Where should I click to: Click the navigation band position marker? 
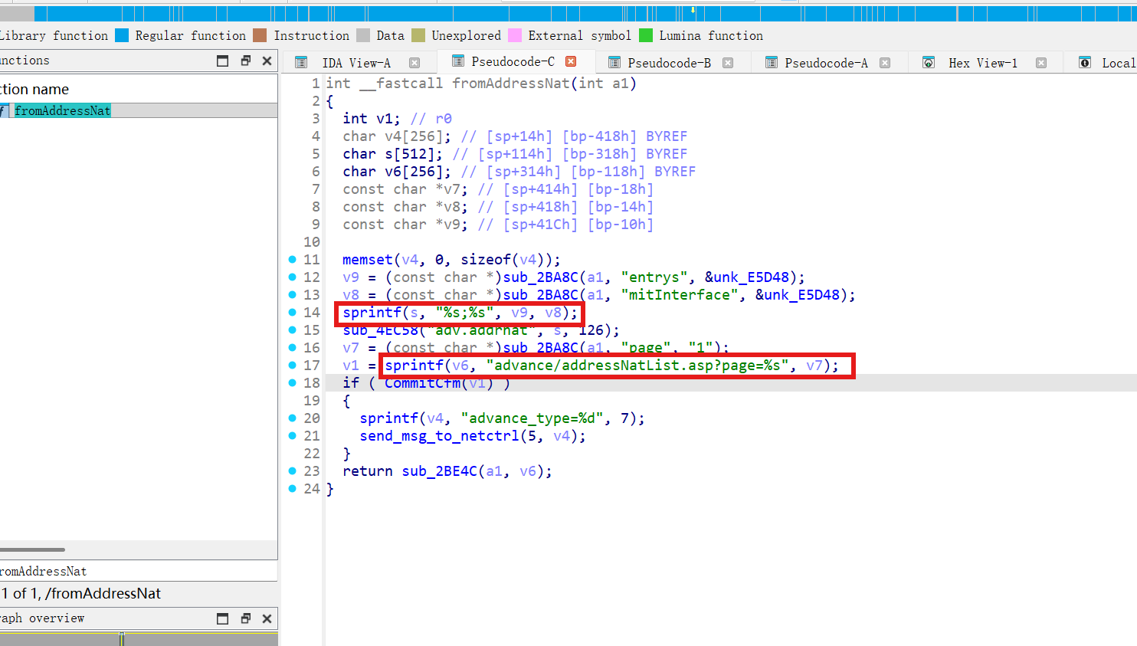(x=693, y=11)
